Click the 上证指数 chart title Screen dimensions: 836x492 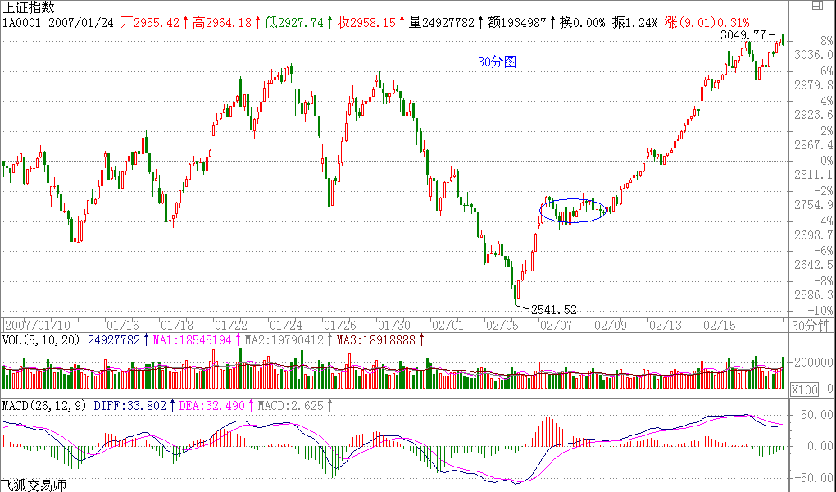[30, 7]
